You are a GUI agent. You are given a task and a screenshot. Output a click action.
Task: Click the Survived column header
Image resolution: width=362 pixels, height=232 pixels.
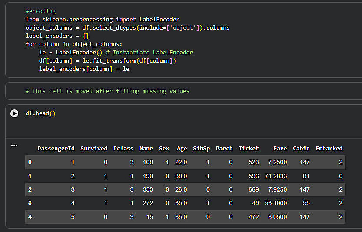(94, 149)
